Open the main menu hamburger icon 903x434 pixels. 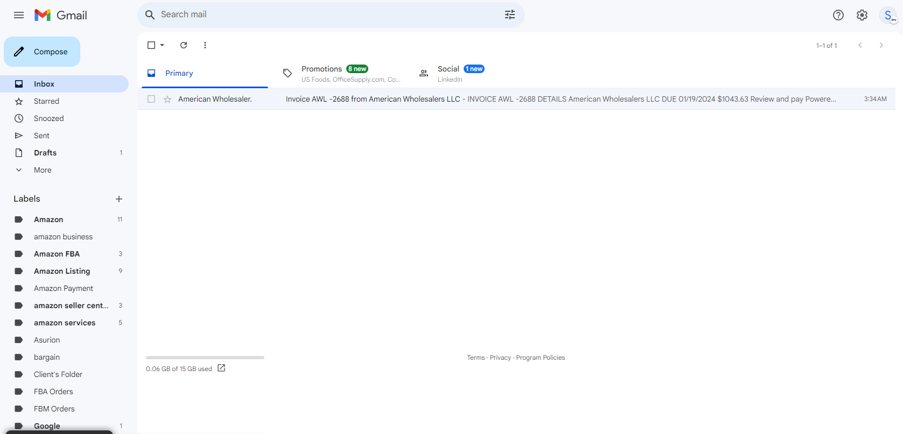coord(19,15)
